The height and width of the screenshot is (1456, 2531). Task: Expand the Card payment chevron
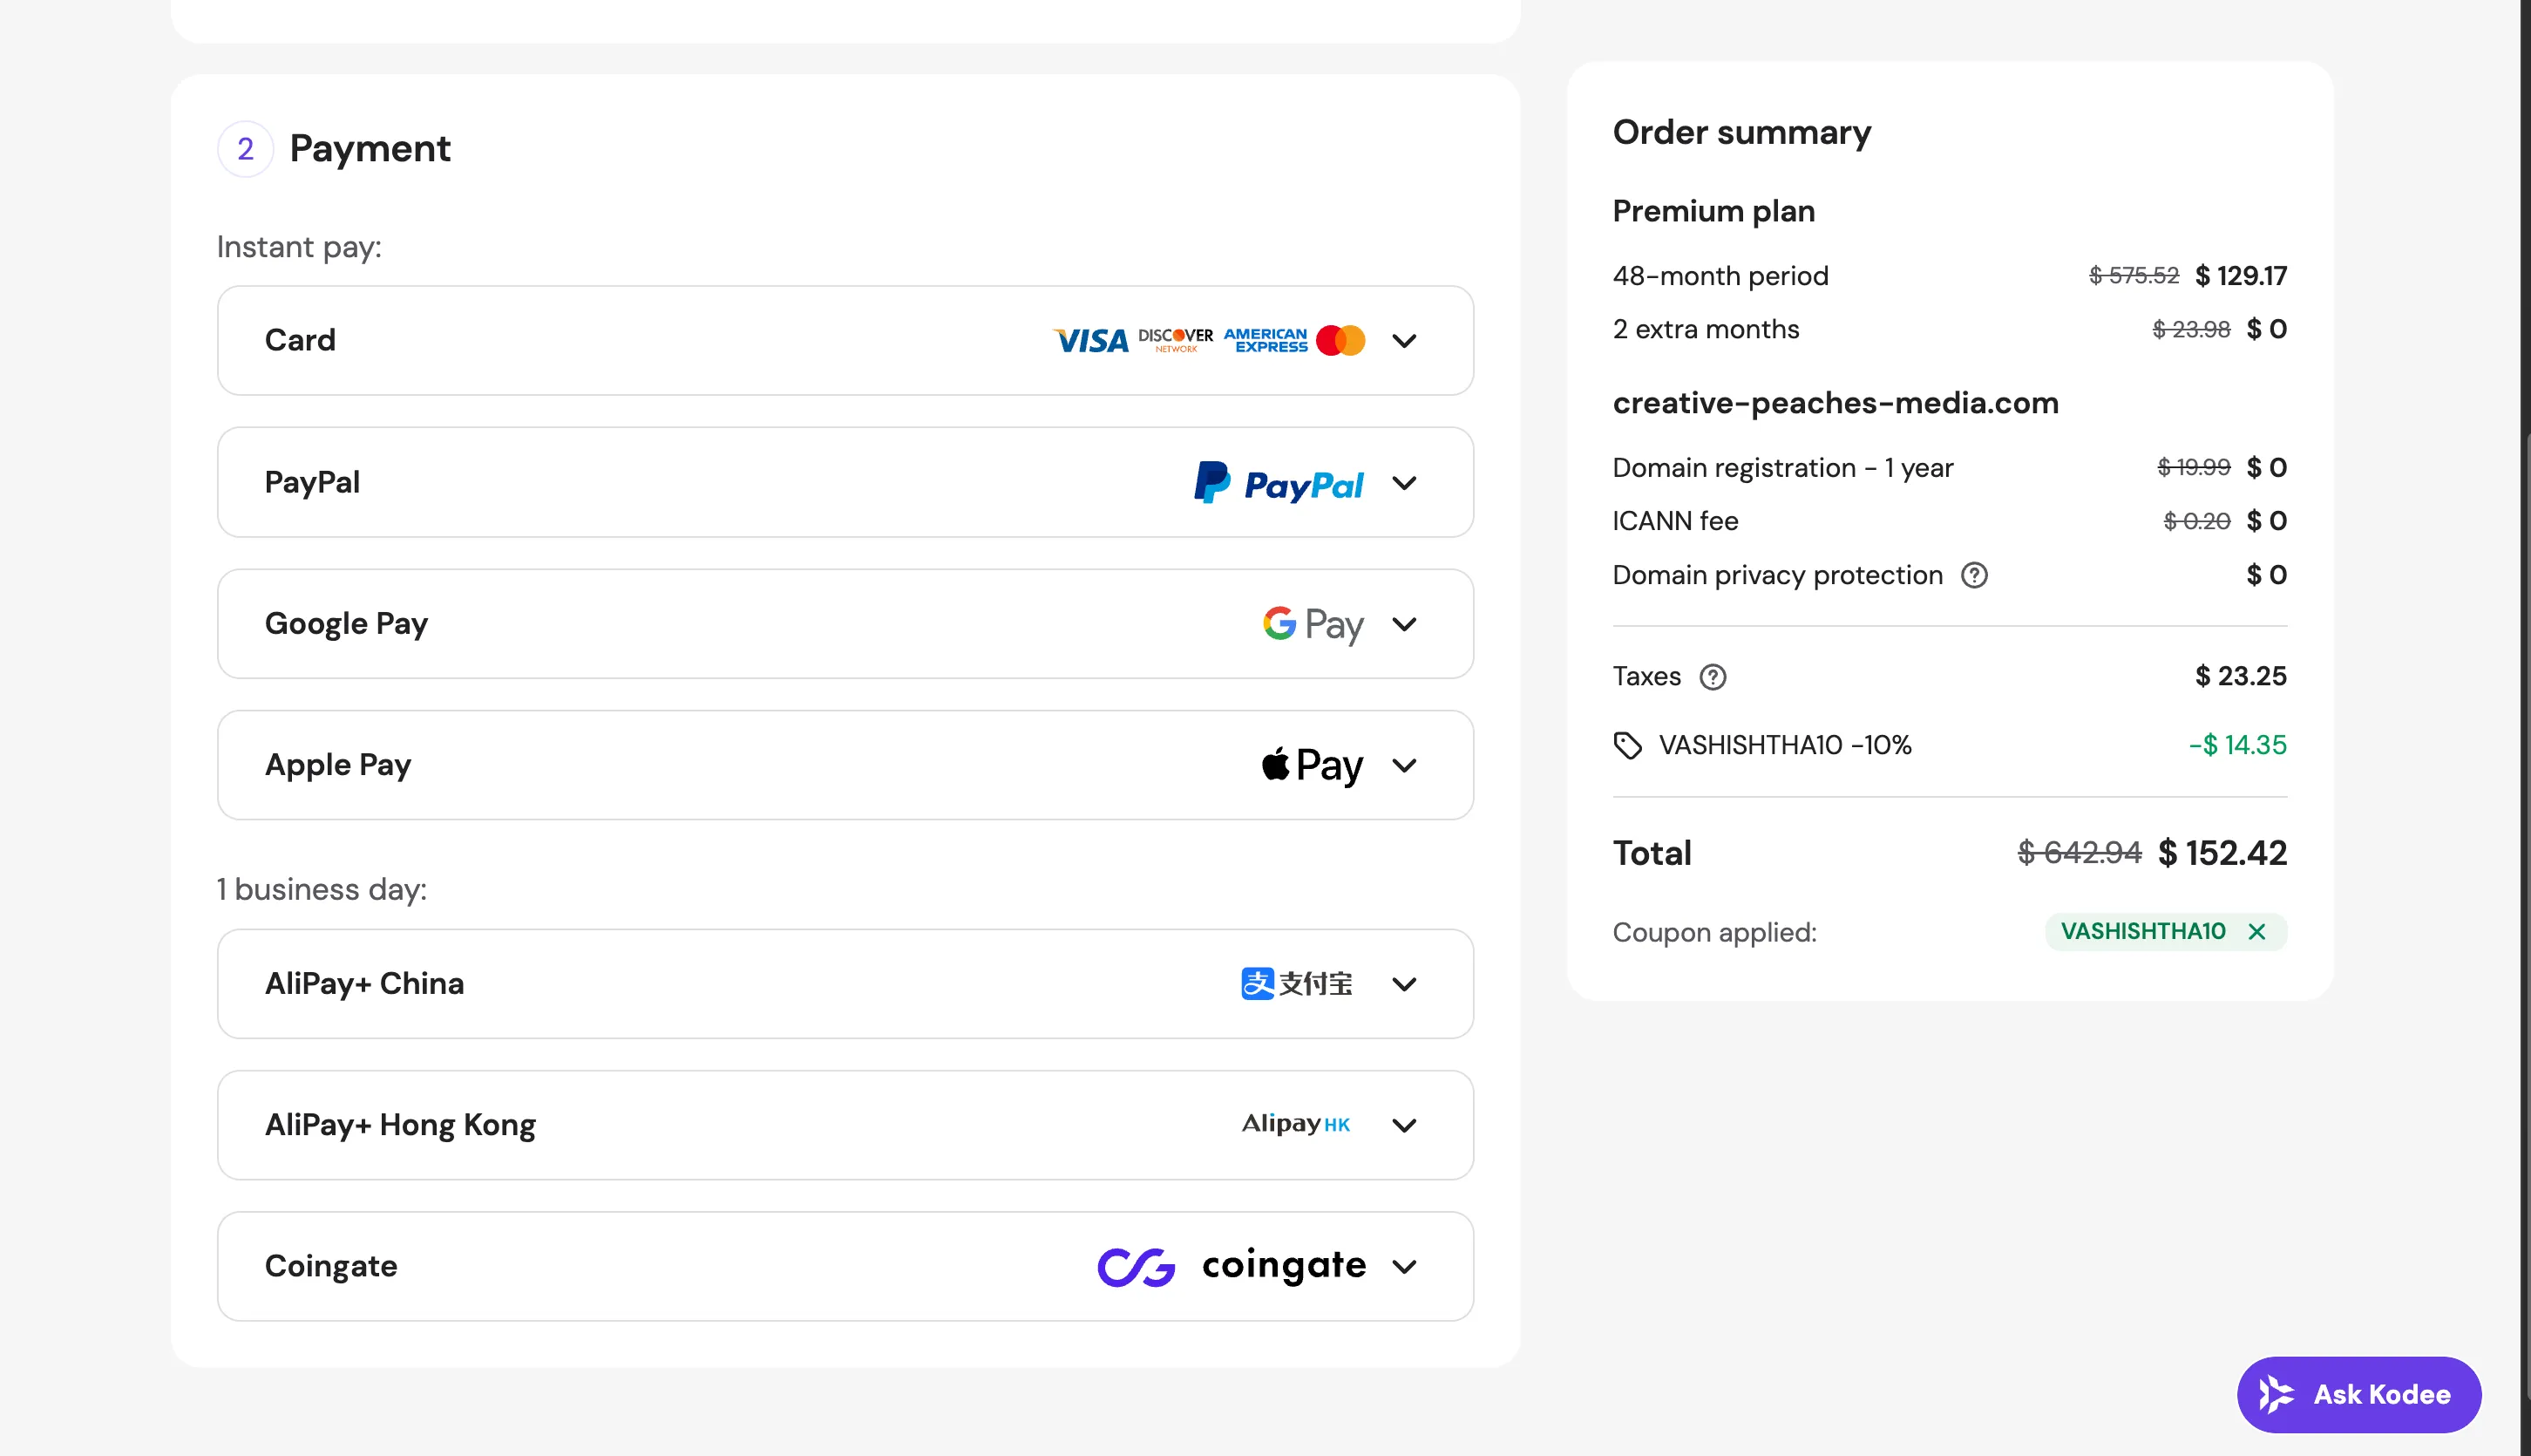pos(1404,341)
